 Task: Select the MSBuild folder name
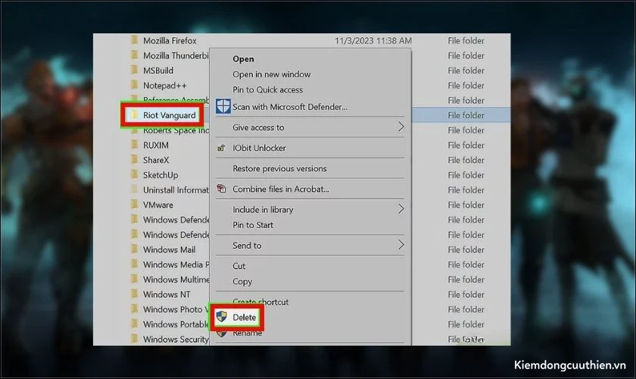coord(158,70)
